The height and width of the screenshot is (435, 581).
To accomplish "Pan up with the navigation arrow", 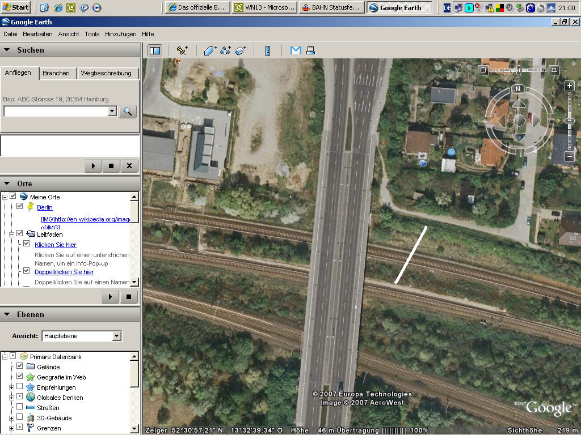I will [519, 104].
